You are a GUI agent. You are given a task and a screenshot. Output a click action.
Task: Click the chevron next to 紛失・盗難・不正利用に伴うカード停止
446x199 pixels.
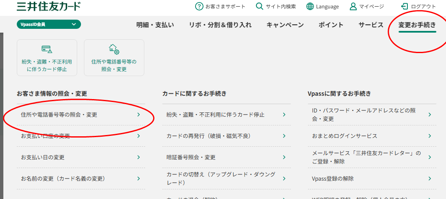pos(284,115)
